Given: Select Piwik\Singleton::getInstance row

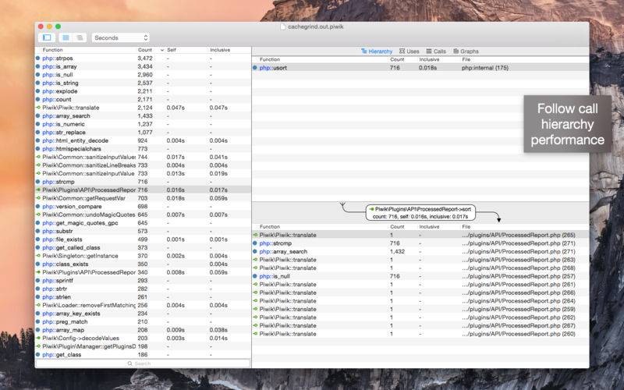Looking at the screenshot, I should [x=143, y=256].
